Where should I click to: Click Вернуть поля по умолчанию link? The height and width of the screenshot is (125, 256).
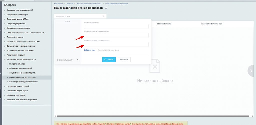pyautogui.click(x=108, y=50)
